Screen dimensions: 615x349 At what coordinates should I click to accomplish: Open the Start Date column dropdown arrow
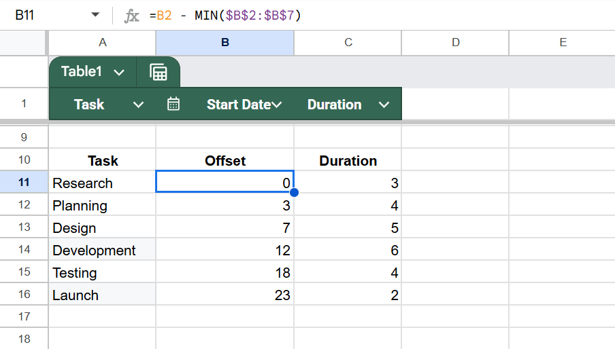coord(277,105)
